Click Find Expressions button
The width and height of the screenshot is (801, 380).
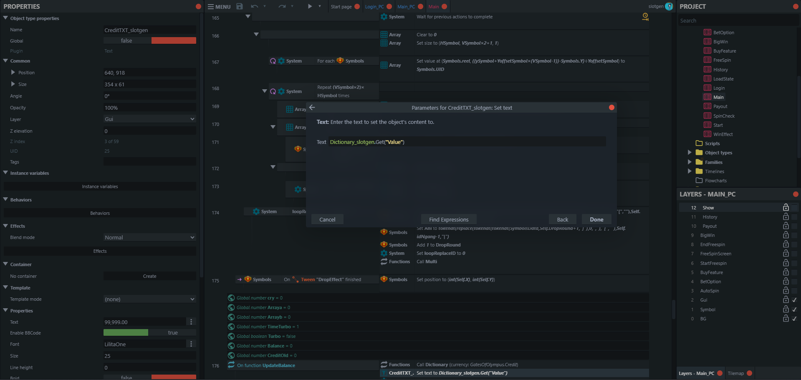point(449,219)
